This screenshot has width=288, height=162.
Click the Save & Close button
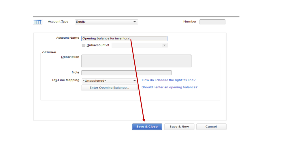tap(147, 127)
